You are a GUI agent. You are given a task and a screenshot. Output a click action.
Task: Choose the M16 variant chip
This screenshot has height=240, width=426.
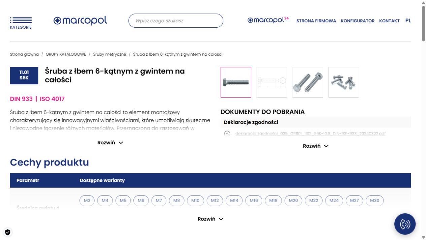[254, 201]
